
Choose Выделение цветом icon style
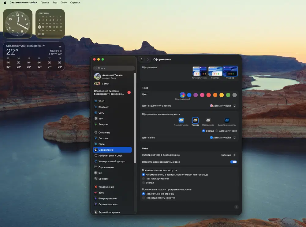coord(227,122)
